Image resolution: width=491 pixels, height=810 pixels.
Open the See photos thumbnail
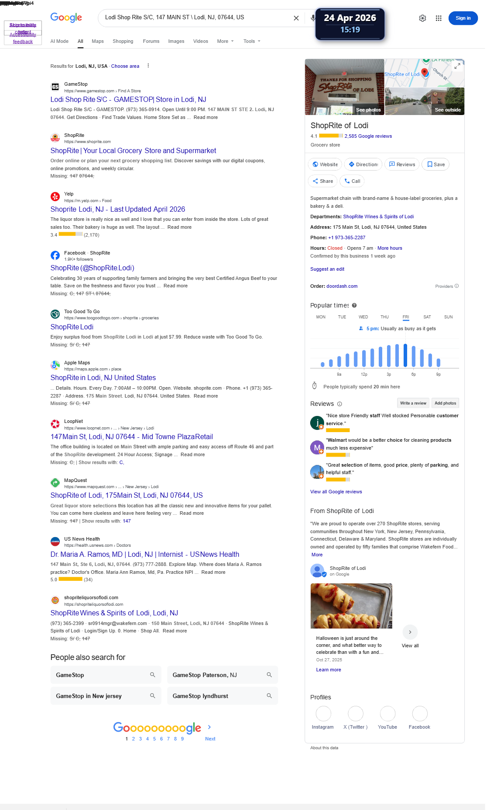click(x=345, y=87)
